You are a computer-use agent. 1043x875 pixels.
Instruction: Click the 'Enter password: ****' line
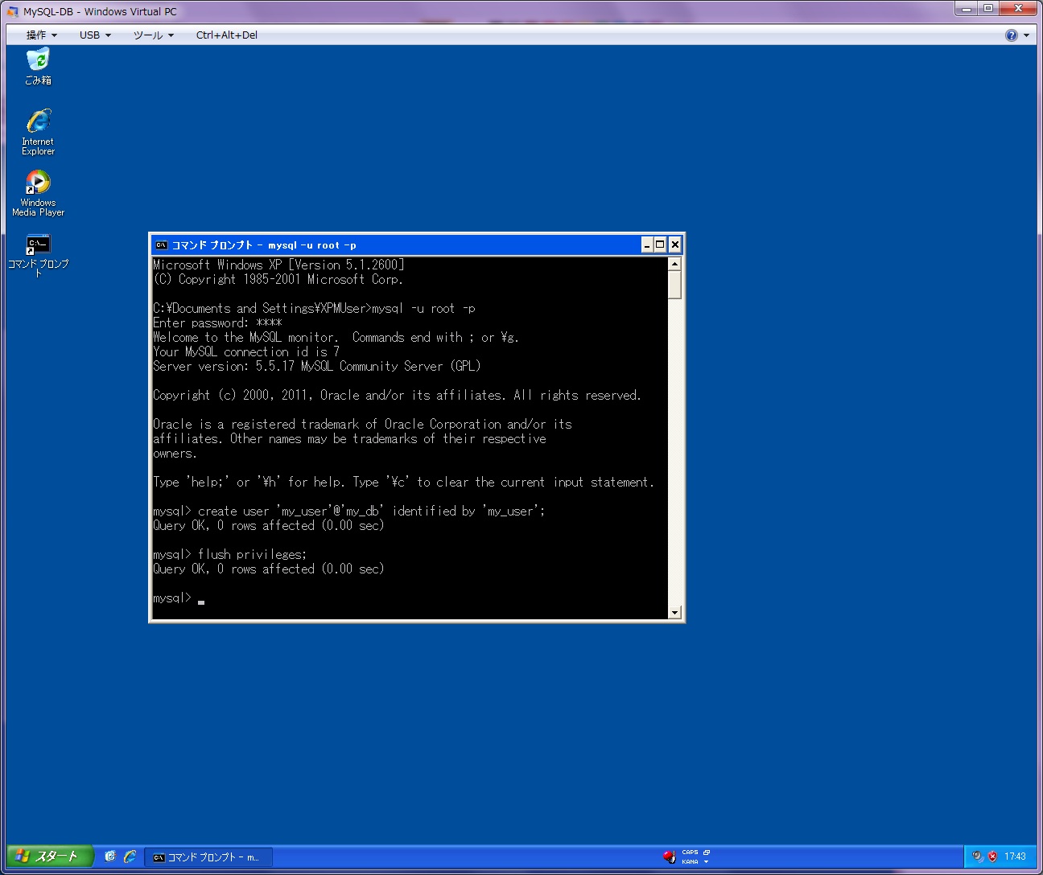pyautogui.click(x=217, y=322)
